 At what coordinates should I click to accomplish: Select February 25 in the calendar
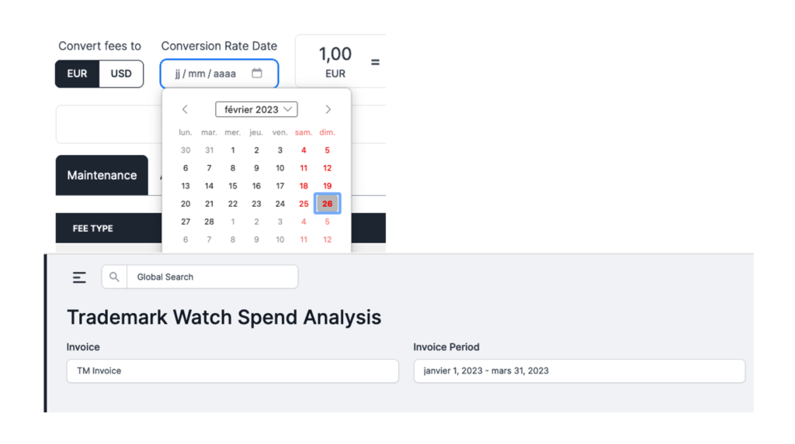(304, 204)
